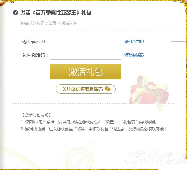Open the 领取激活码 link

click(x=134, y=55)
